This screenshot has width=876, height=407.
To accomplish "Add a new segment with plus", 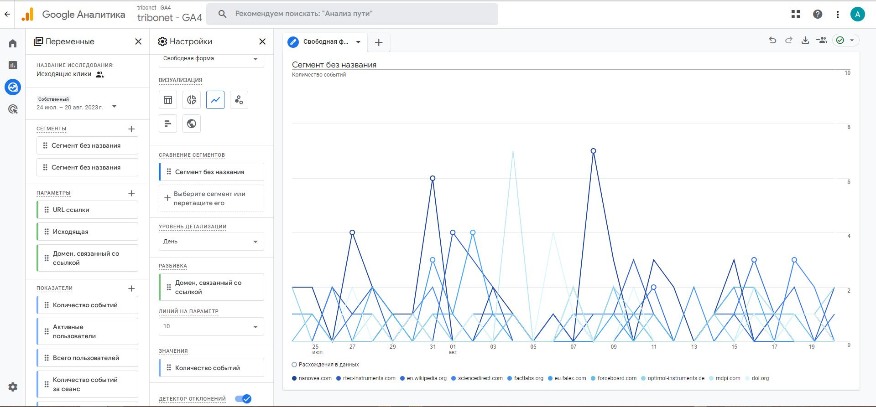I will (131, 129).
